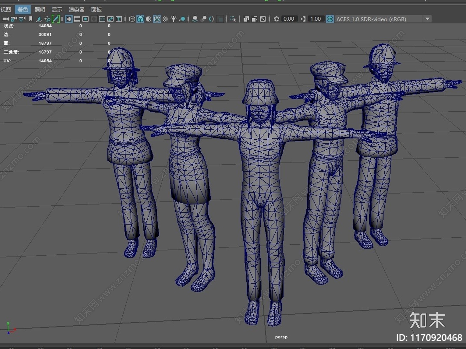Viewport: 466px width, 349px height.
Task: Click the 顶点 vertex count 14054
Action: [x=45, y=26]
